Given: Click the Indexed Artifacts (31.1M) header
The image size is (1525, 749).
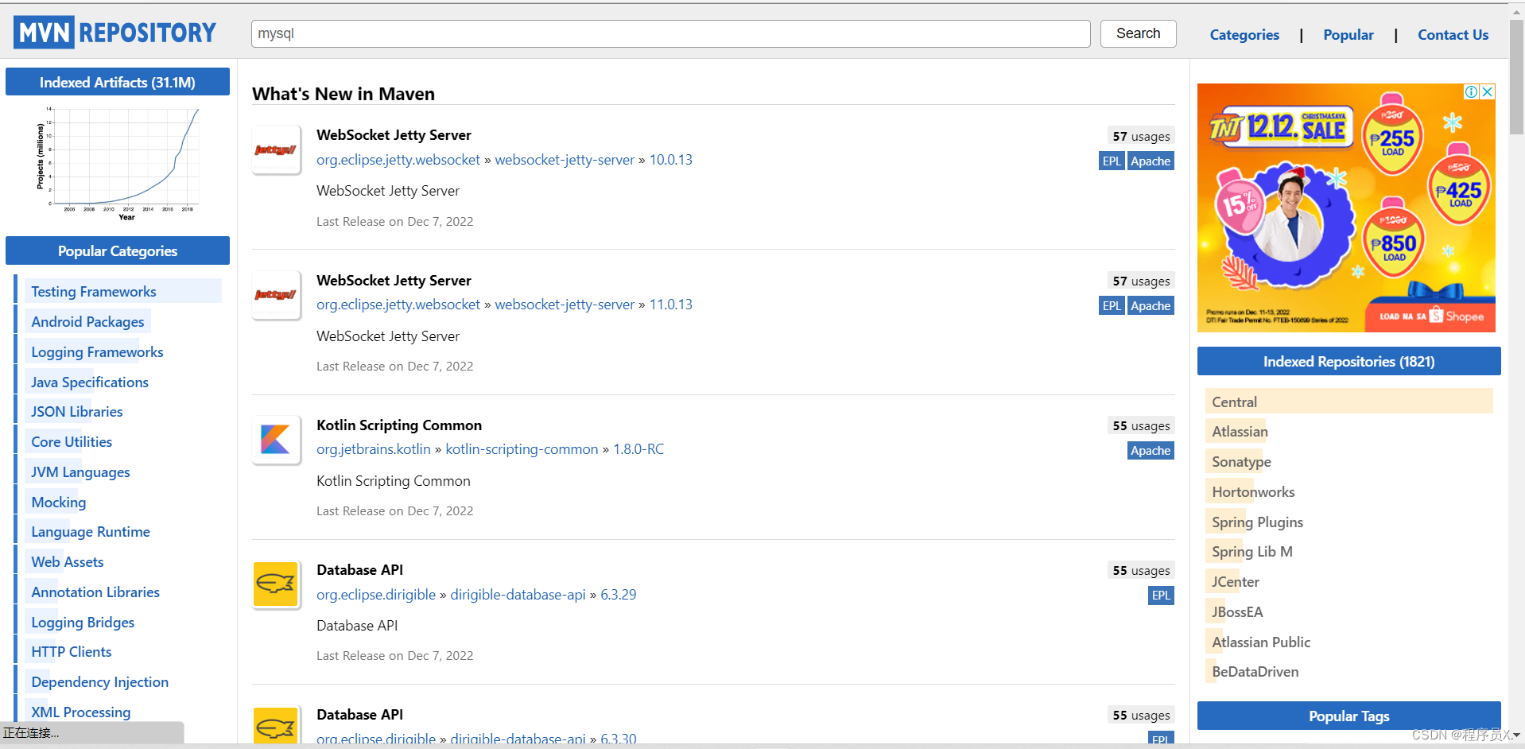Looking at the screenshot, I should point(118,82).
